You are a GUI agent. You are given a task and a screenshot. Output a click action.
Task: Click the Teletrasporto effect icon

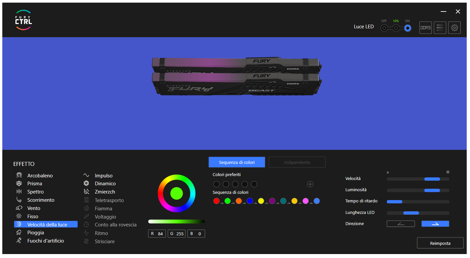[86, 200]
